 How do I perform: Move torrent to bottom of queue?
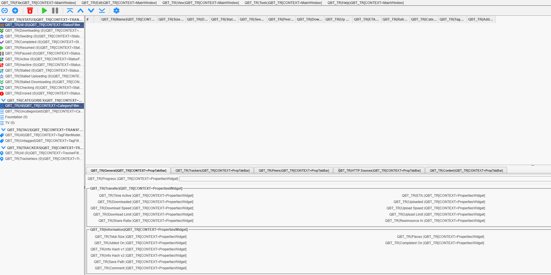(x=102, y=11)
